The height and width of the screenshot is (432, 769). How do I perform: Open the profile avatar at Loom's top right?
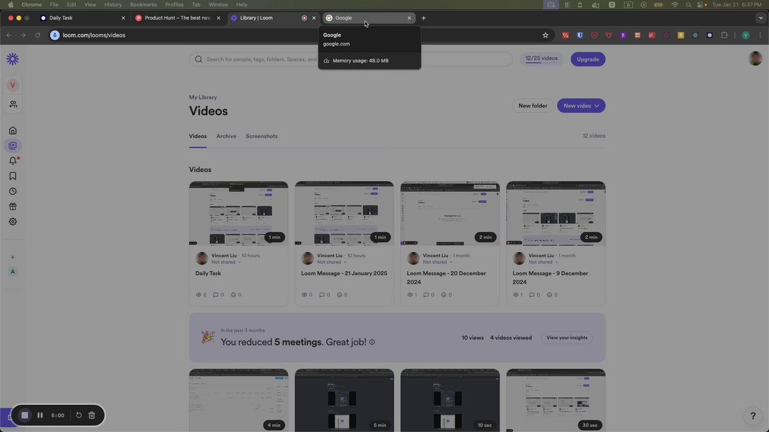pyautogui.click(x=755, y=58)
